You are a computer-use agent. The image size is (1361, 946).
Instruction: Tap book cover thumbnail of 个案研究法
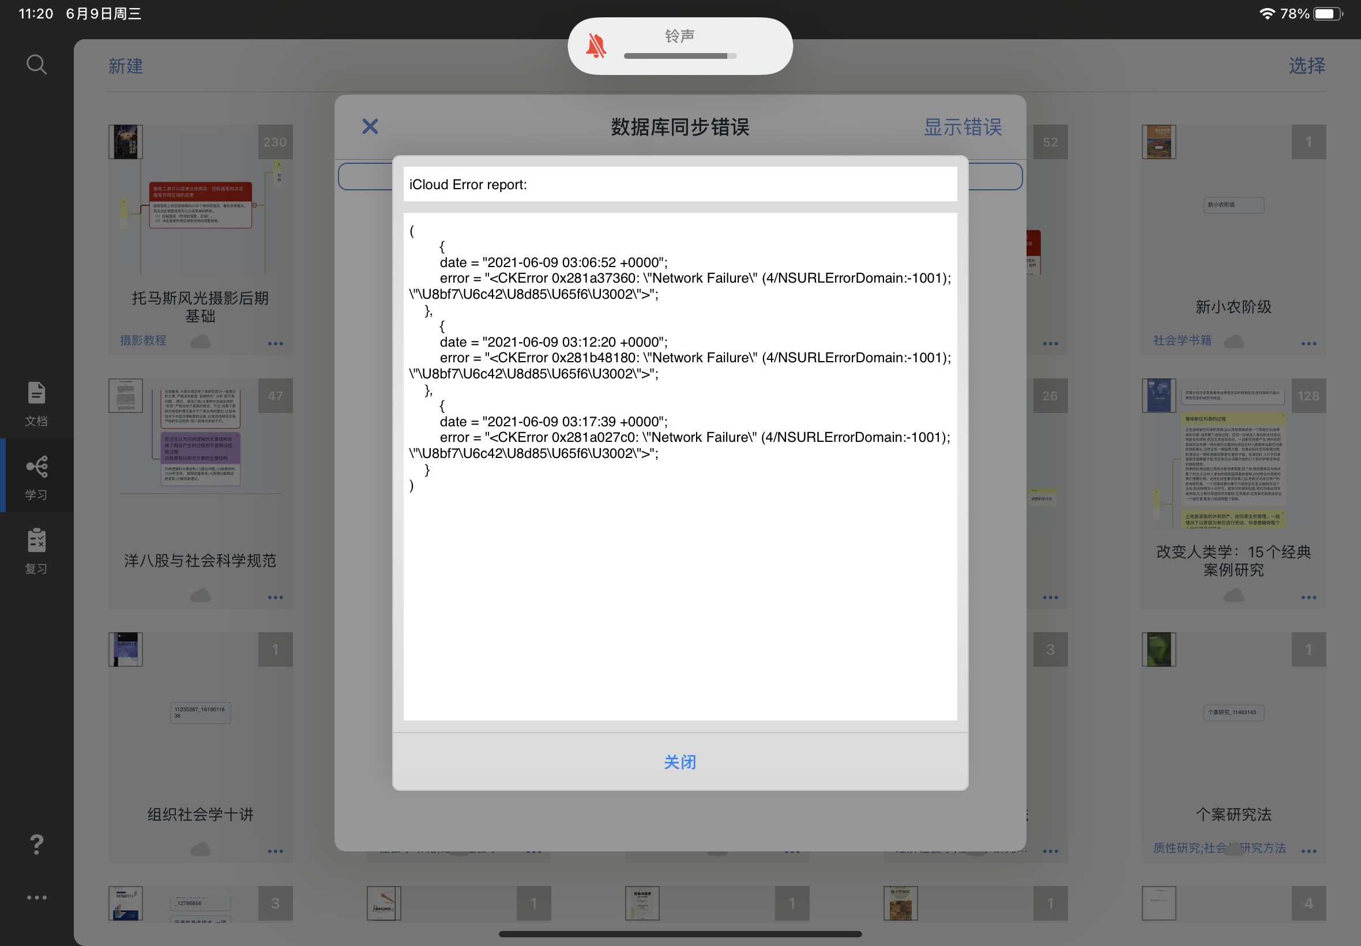pyautogui.click(x=1159, y=649)
